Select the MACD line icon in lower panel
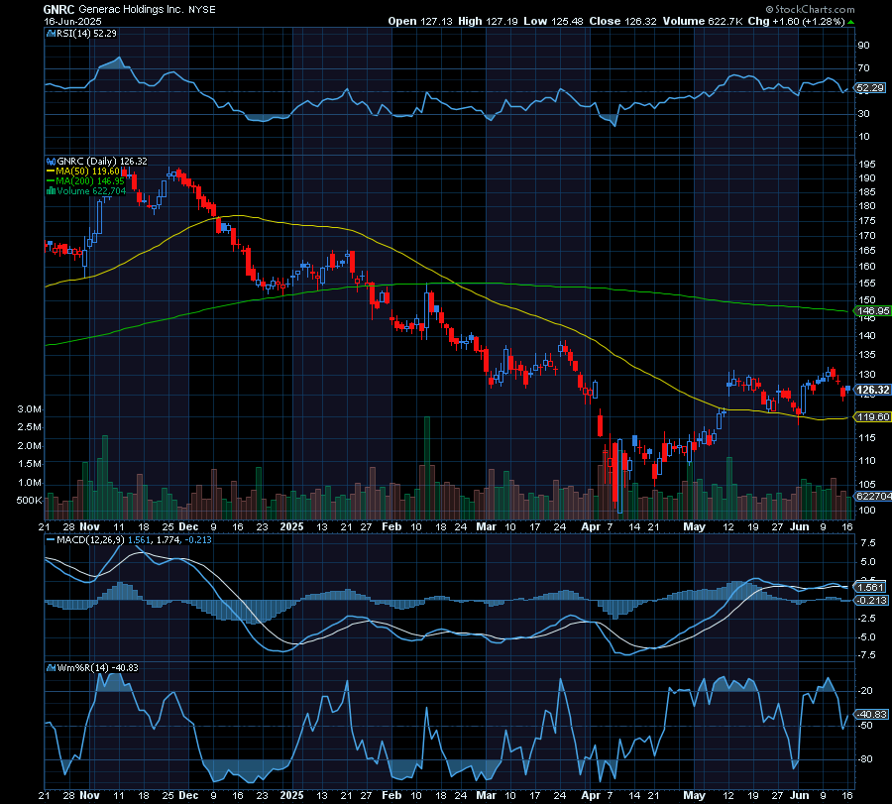The image size is (892, 804). coord(49,540)
